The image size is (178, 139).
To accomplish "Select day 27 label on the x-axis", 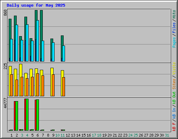I will tap(146, 135).
